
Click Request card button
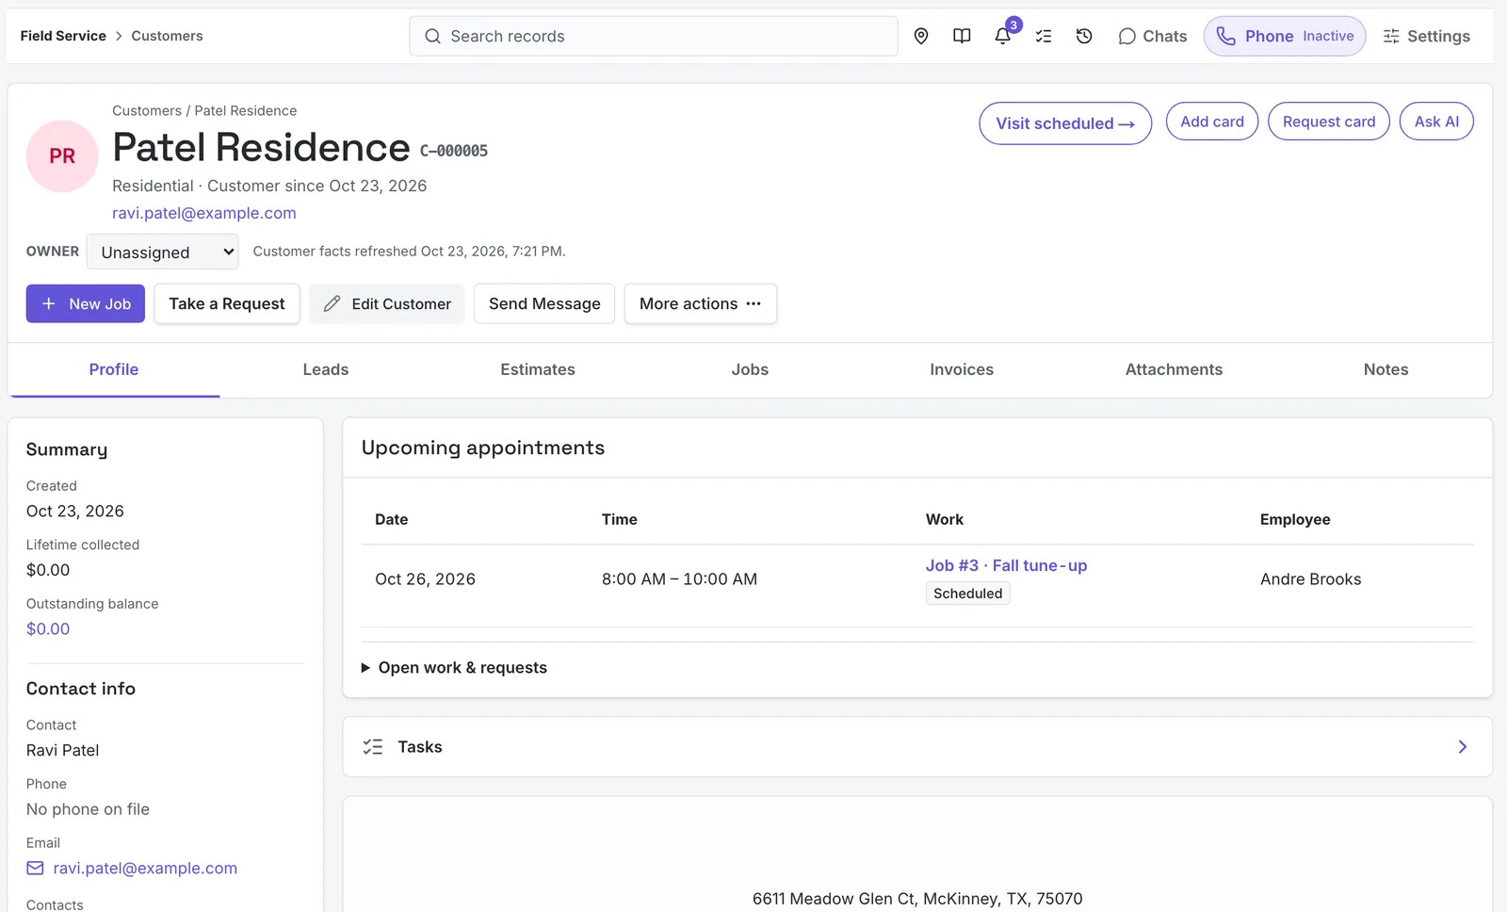1329,122
